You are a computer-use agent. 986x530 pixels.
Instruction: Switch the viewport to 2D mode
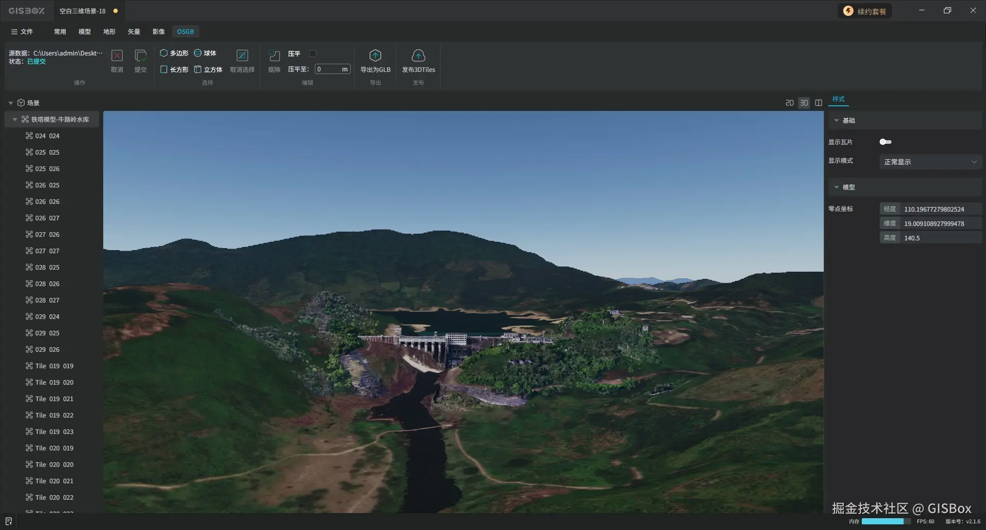point(790,103)
